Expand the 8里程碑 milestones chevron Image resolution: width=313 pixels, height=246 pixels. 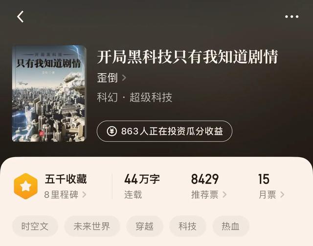[84, 195]
